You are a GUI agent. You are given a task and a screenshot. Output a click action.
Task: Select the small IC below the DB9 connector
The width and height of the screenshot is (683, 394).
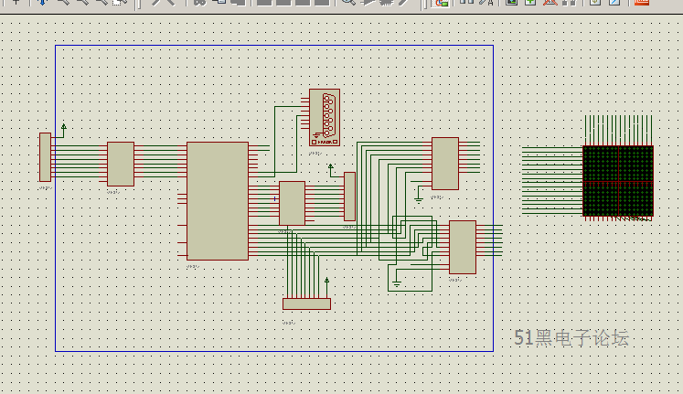[x=292, y=203]
